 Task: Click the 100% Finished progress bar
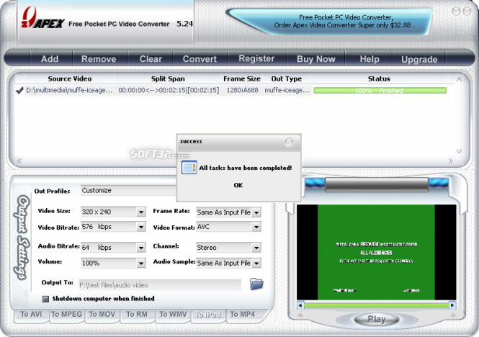[380, 91]
